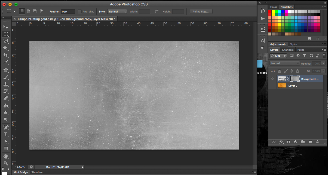Screen dimensions: 328x175
Task: Open the Style dropdown in the options bar
Action: [x=117, y=11]
